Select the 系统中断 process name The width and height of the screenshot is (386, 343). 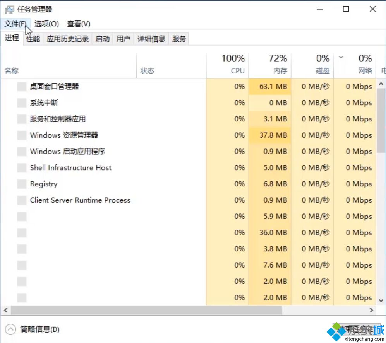44,103
